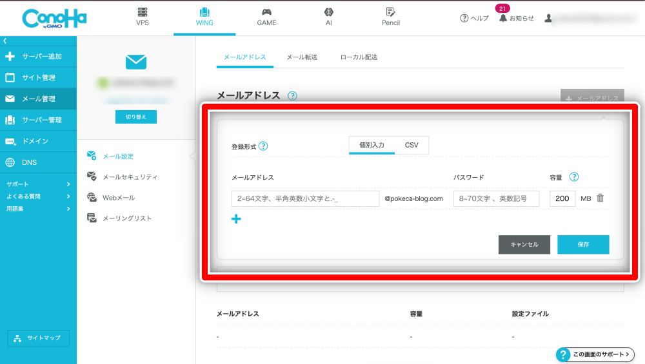
Task: Collapse the sidebar with the top arrow
Action: pyautogui.click(x=5, y=41)
